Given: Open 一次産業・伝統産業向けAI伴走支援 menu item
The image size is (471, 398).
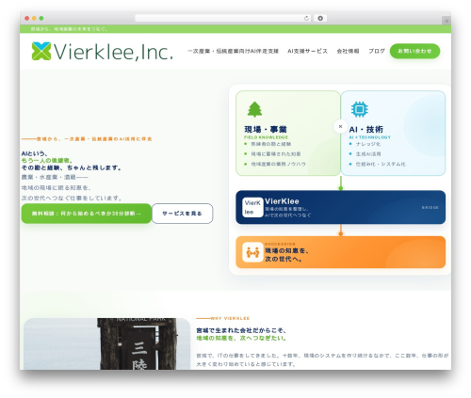Looking at the screenshot, I should pos(233,51).
